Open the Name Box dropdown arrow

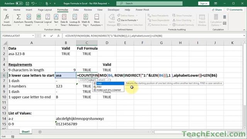point(33,36)
